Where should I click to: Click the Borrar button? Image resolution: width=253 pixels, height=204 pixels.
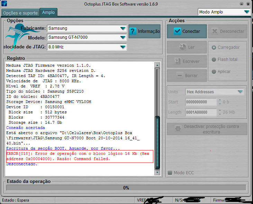pos(187,76)
